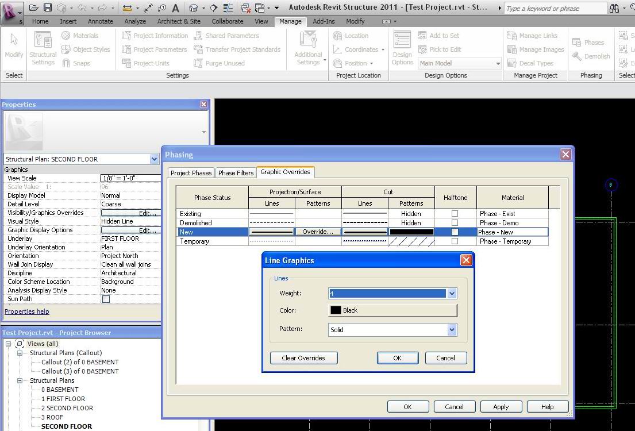Click the Black color swatch button
This screenshot has width=635, height=431.
[x=393, y=310]
